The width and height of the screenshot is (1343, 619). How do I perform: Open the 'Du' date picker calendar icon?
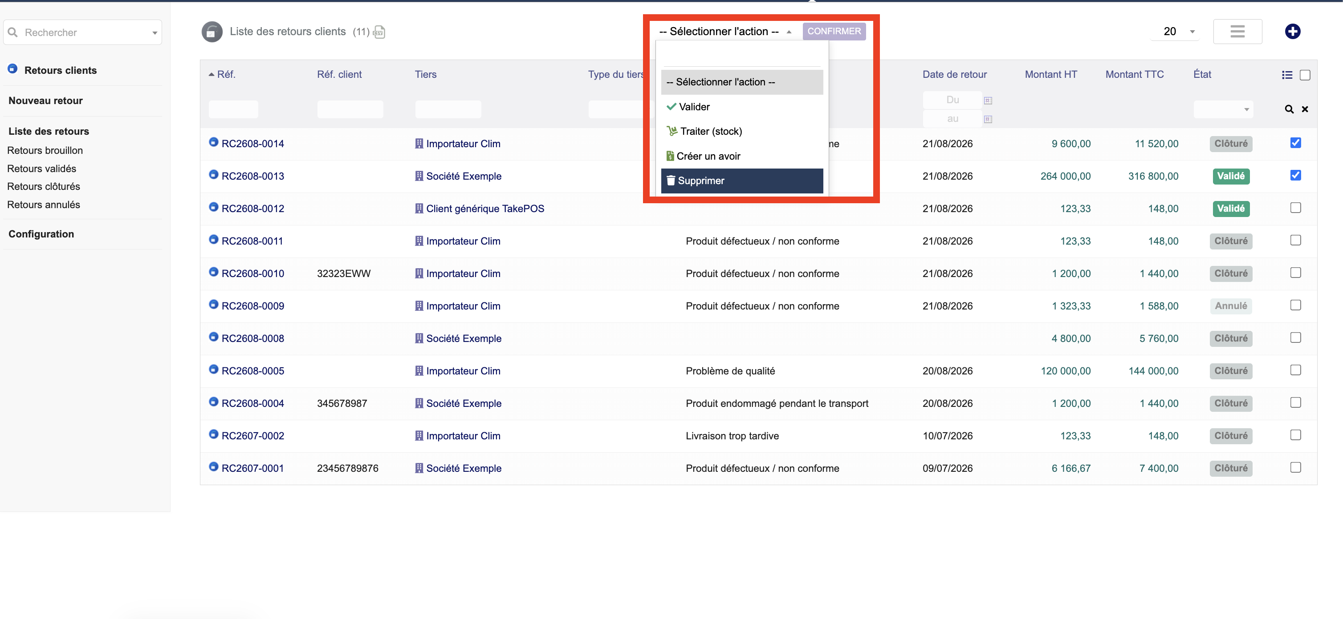coord(988,100)
